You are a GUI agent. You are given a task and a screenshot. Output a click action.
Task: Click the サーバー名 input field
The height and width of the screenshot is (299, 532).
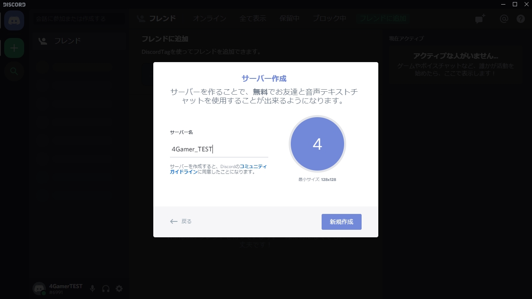coord(219,149)
